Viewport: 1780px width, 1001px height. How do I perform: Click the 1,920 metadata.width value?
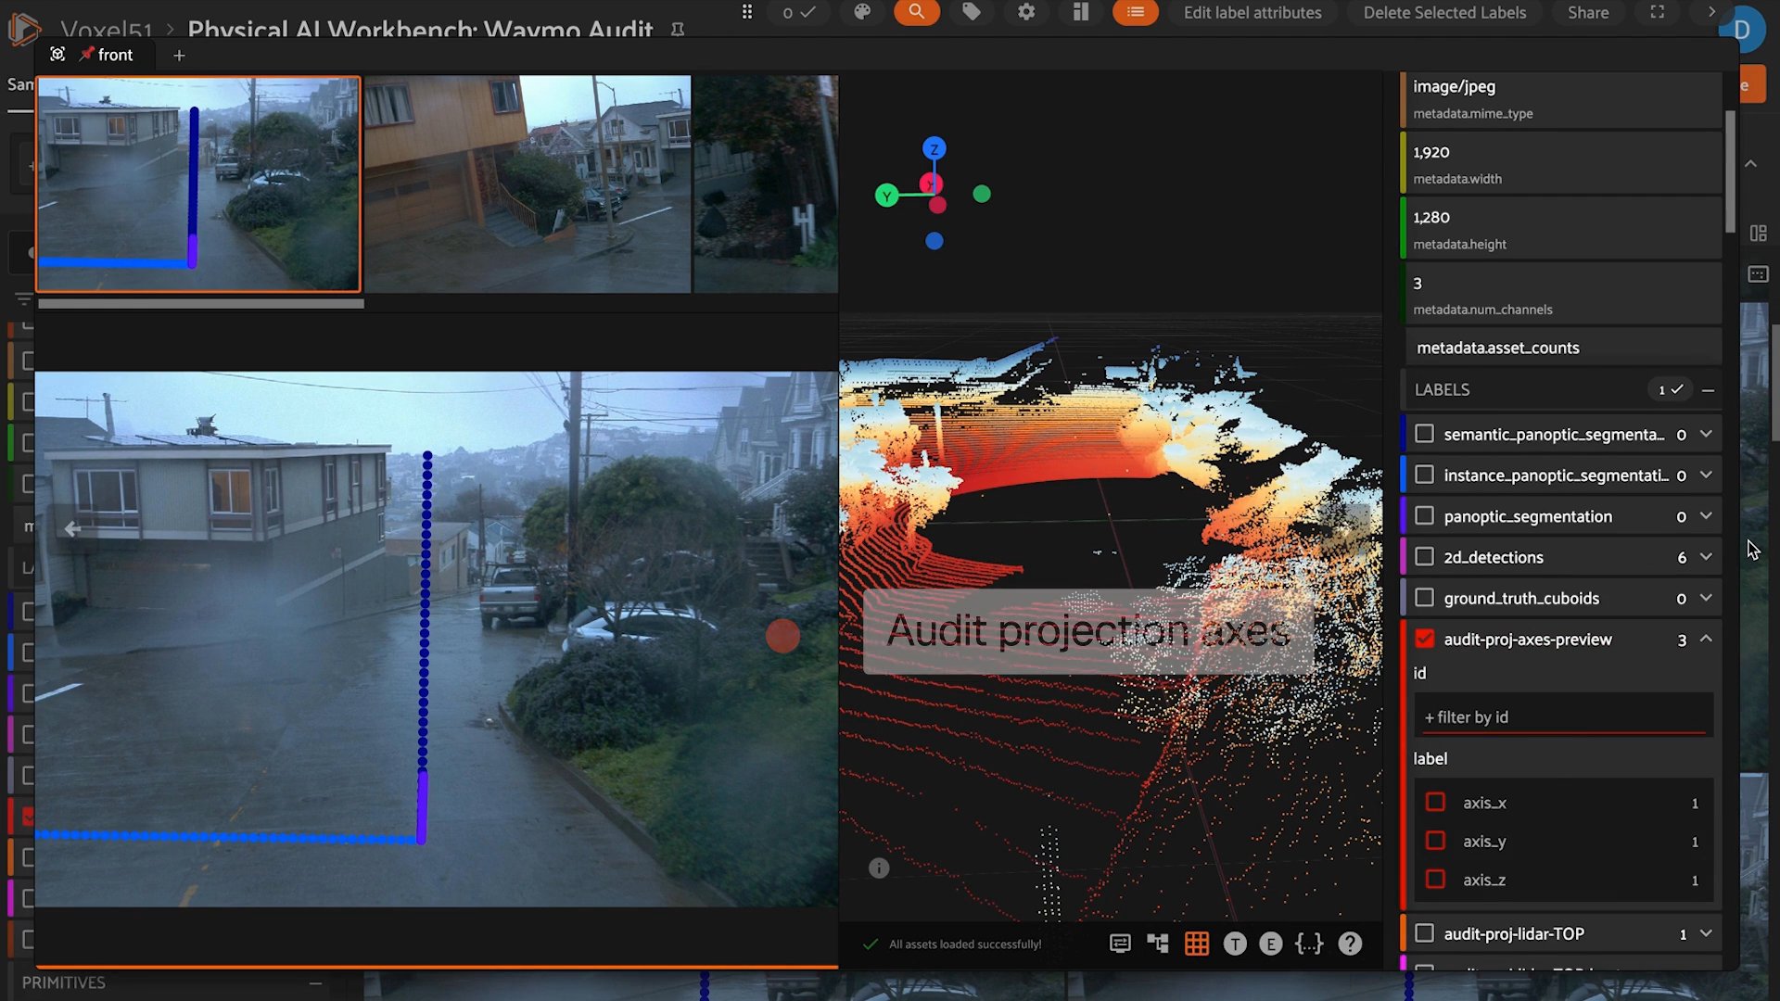click(x=1430, y=152)
